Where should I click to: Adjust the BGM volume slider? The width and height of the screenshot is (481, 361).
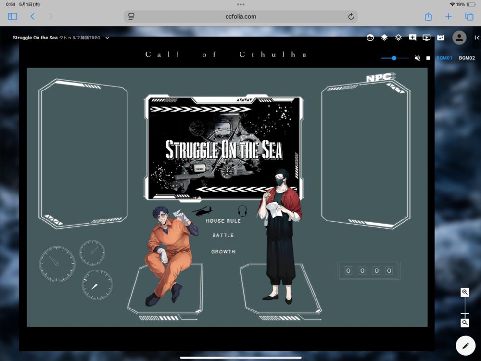tap(395, 58)
